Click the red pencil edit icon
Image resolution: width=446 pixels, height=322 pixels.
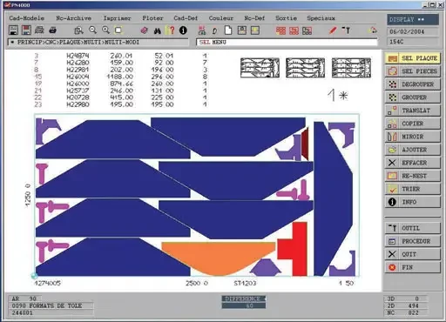333,30
